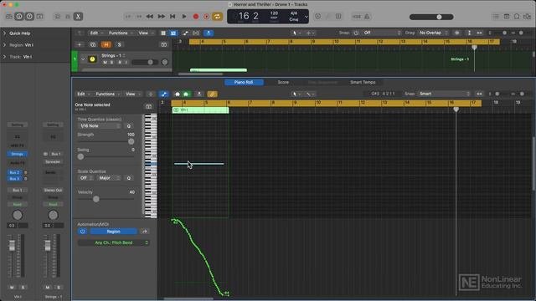Go to beginning with the transport button
The image size is (536, 301).
(173, 17)
